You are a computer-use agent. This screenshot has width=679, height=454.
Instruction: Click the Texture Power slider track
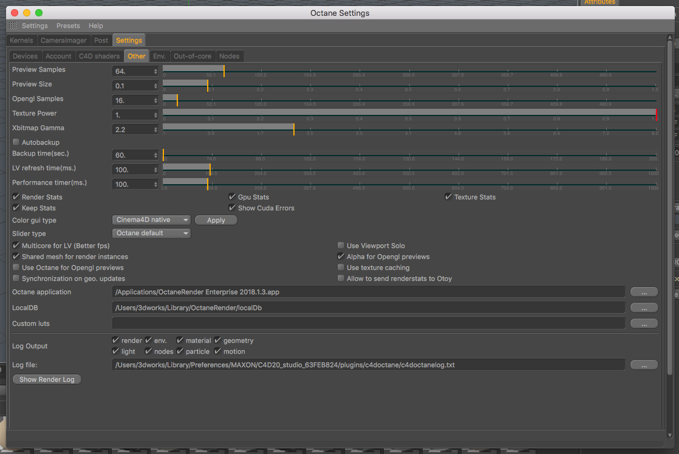pyautogui.click(x=410, y=114)
